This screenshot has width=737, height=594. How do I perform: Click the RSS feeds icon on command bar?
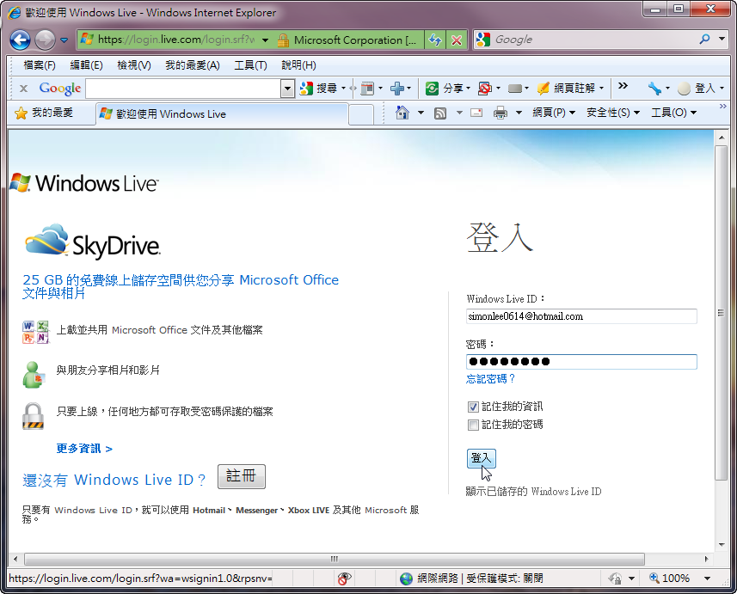[x=440, y=113]
